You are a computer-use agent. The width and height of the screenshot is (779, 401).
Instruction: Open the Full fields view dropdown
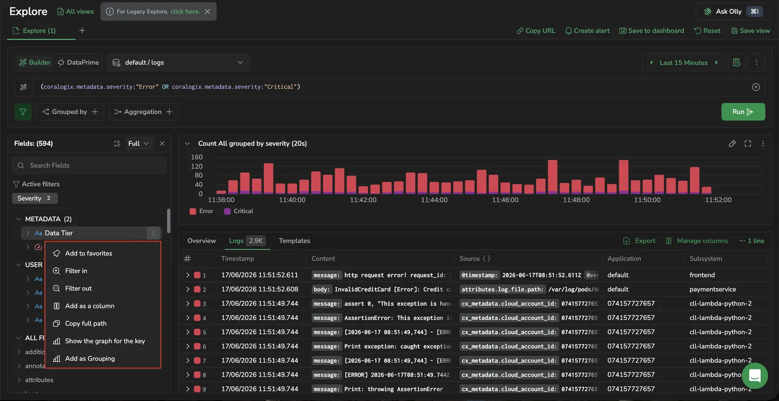coord(139,144)
